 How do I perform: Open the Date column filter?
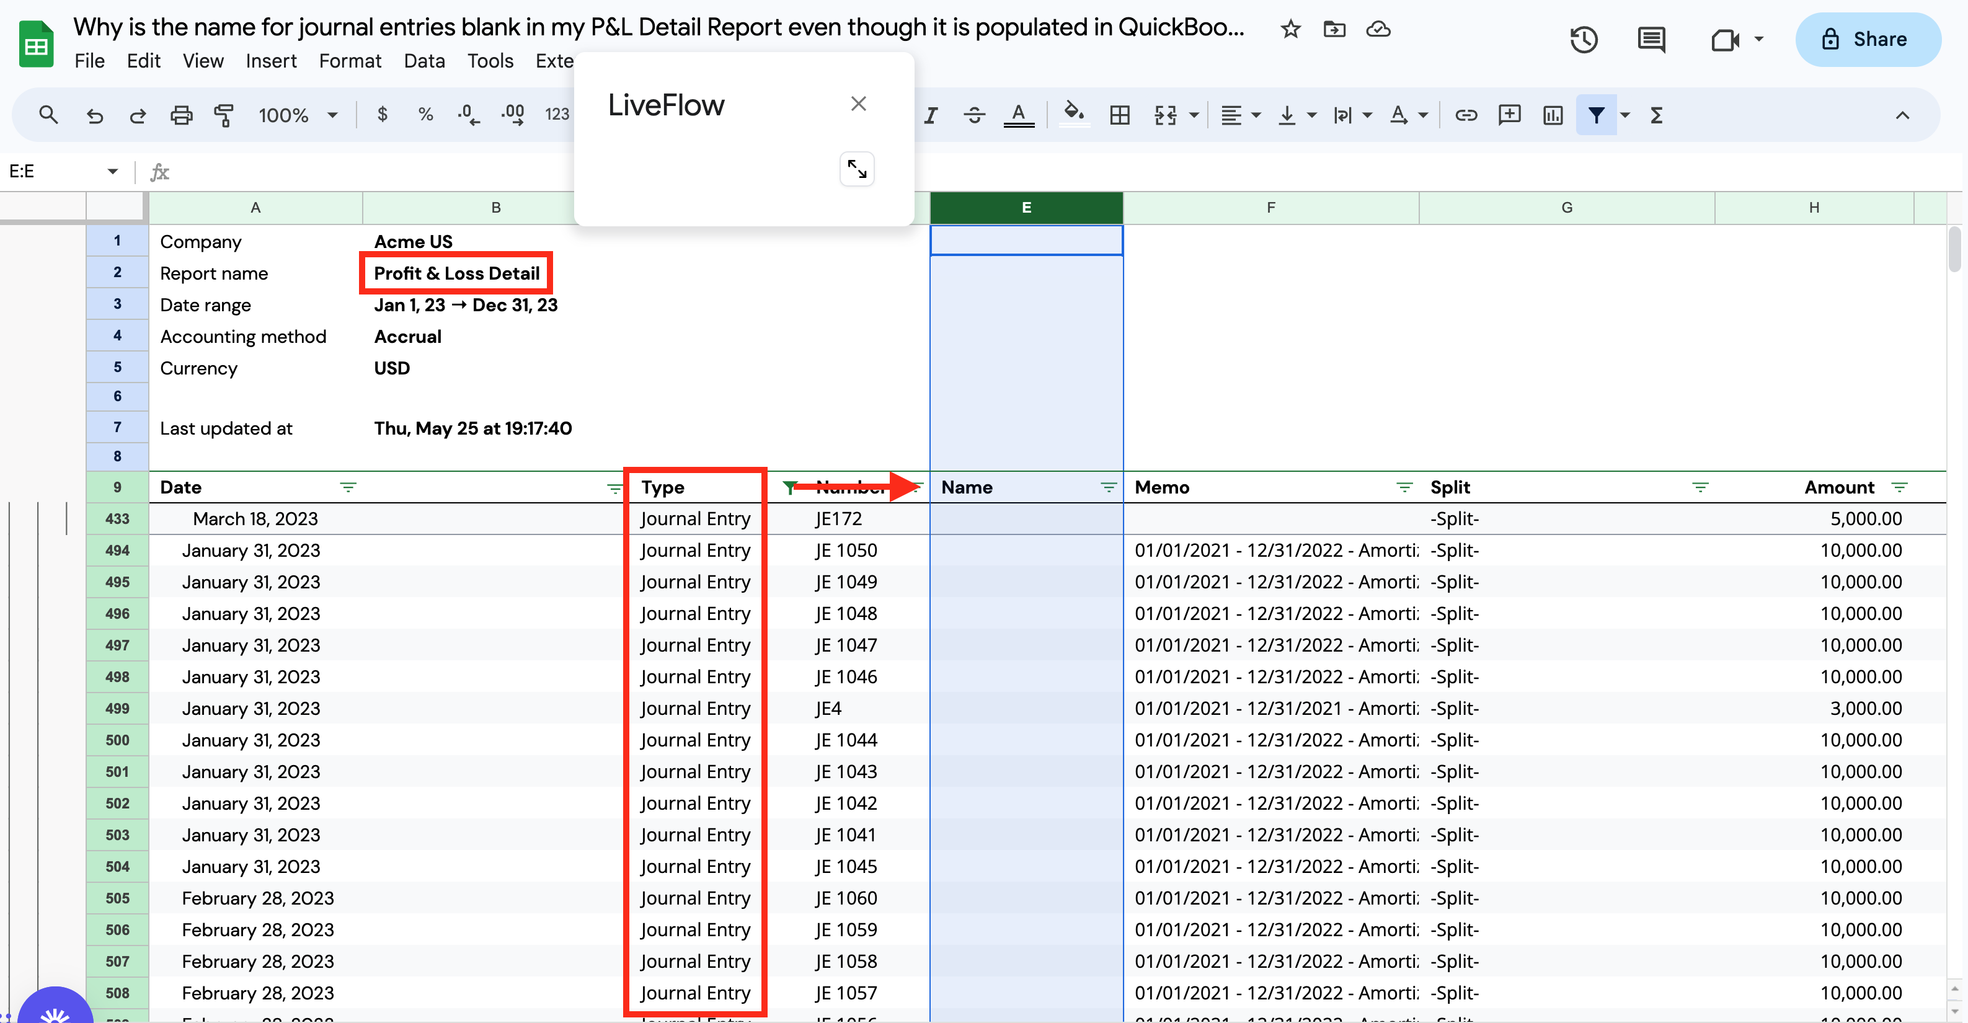(348, 487)
